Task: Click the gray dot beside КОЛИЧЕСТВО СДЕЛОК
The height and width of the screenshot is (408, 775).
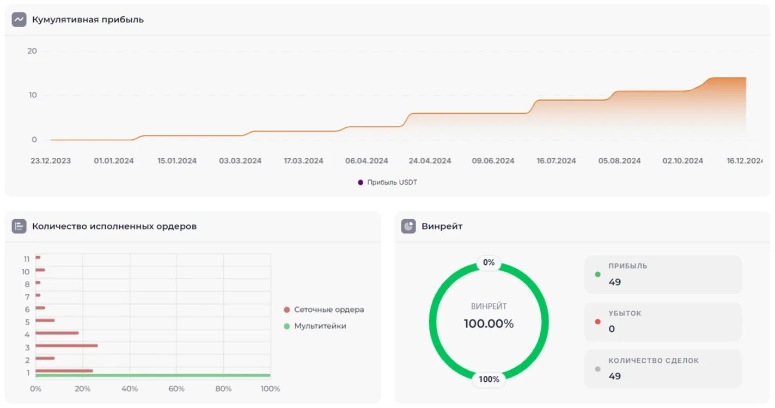Action: [597, 369]
